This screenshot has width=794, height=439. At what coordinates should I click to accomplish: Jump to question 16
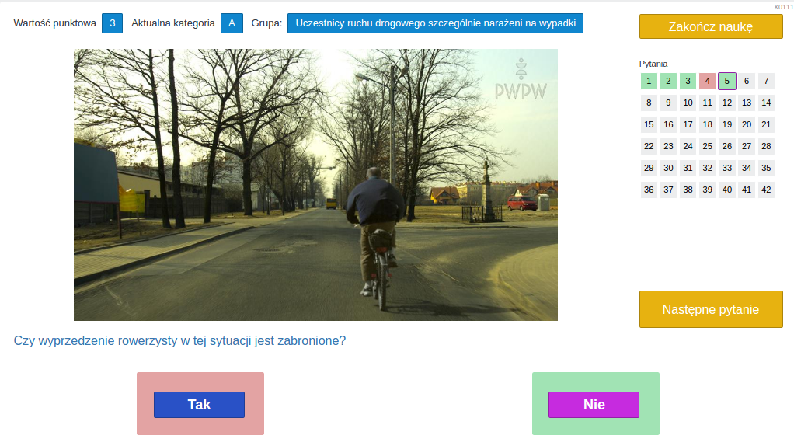(668, 124)
